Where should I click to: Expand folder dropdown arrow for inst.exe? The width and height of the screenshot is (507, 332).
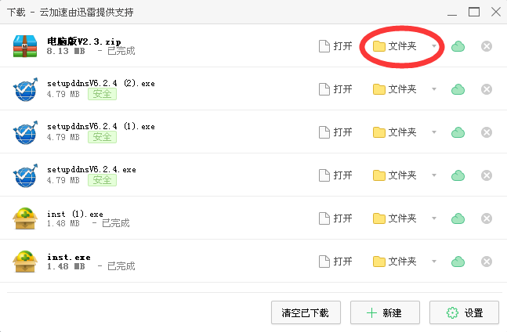pyautogui.click(x=434, y=262)
